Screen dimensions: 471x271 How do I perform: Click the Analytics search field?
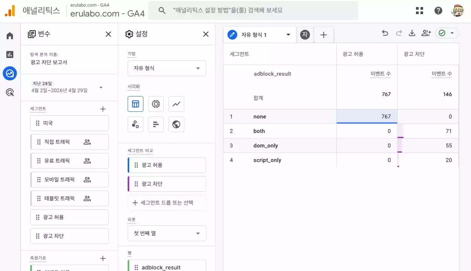point(259,11)
